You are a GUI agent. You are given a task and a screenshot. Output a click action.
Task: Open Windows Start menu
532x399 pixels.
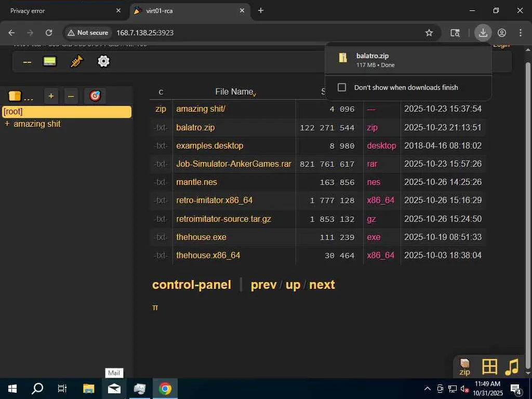tap(12, 389)
